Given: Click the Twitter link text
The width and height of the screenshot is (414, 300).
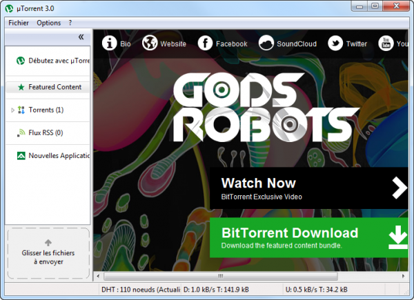Looking at the screenshot, I should point(357,44).
